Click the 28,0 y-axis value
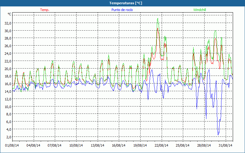Viewport: 245px width, 153px height. 8,38
